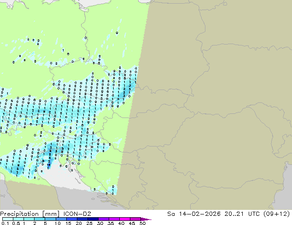Image resolution: width=292 pixels, height=225 pixels.
Task: Click the '(09+12)' forecast run text
Action: point(277,214)
